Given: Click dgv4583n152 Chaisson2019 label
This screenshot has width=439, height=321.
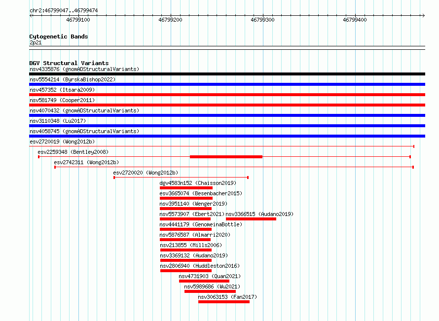Looking at the screenshot, I should (198, 183).
